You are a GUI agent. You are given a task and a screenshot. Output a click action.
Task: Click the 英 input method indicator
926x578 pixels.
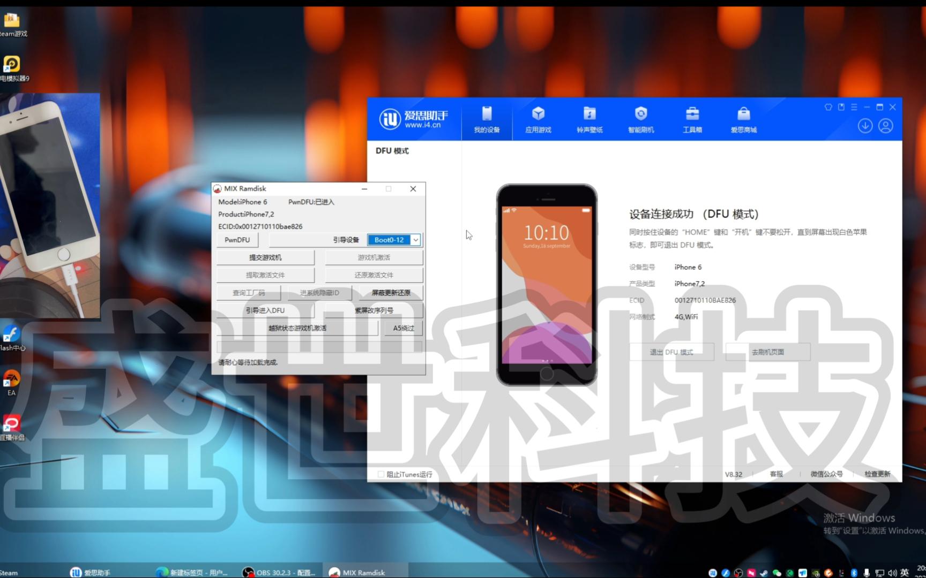point(905,573)
